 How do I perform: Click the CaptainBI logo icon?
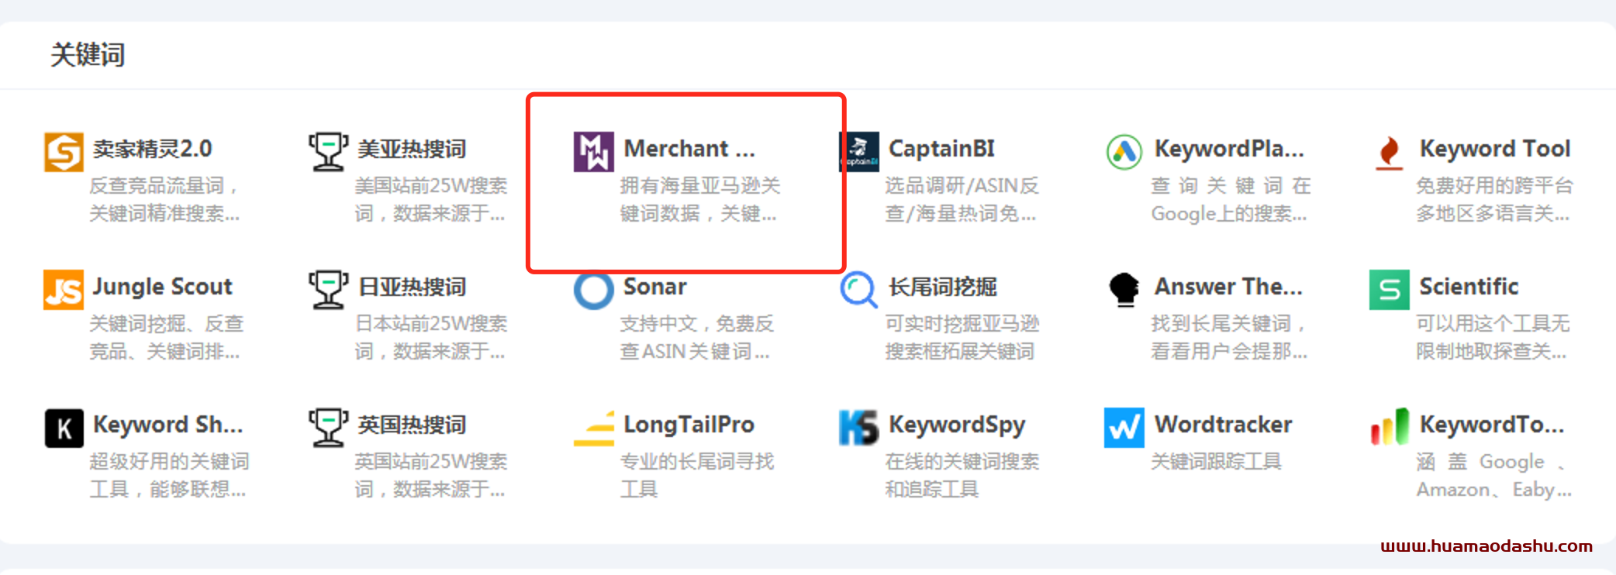pos(859,151)
